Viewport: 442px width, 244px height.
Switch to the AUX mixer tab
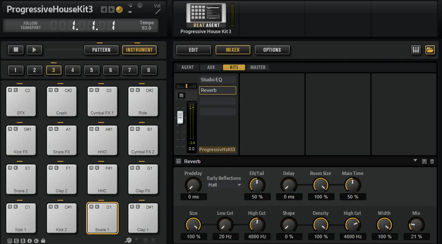click(211, 67)
